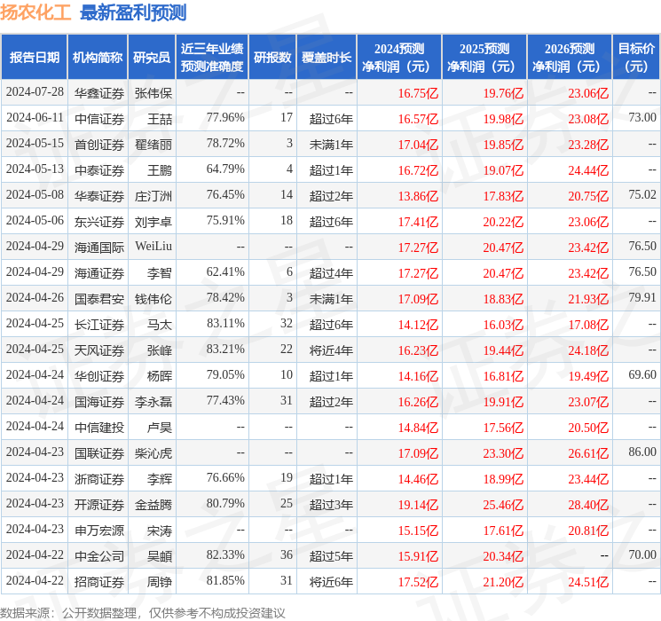The height and width of the screenshot is (621, 661).
Task: Click the accuracy value 82.33%
Action: [x=225, y=554]
